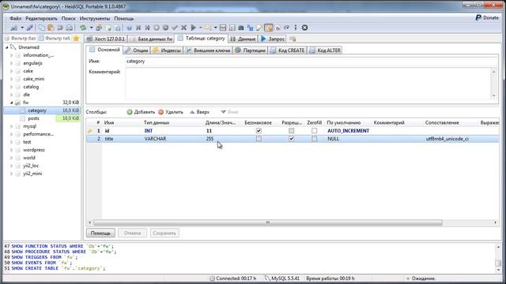Click the gray circle minus delete-row icon
The image size is (506, 284).
(x=165, y=28)
